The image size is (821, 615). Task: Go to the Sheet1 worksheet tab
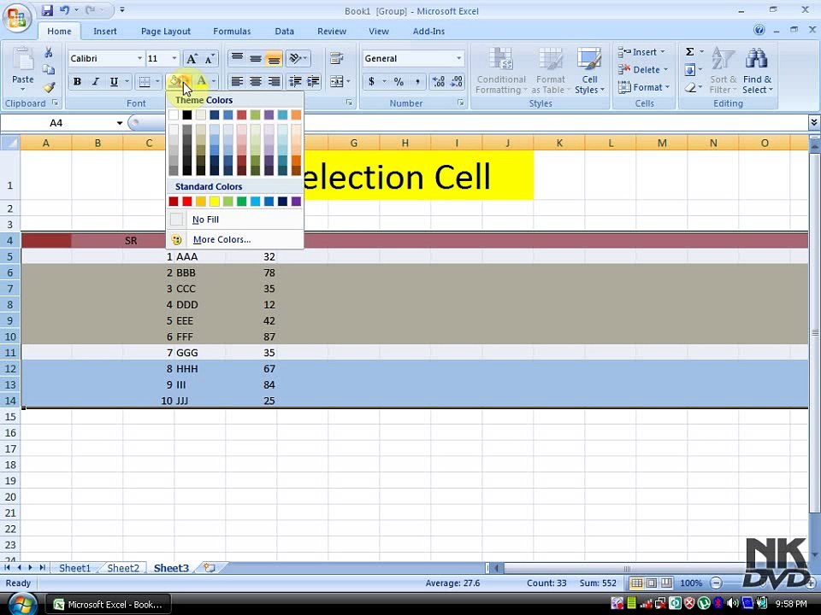(74, 568)
